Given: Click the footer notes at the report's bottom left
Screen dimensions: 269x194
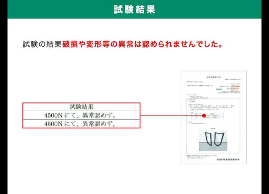Looking at the screenshot, I should (x=196, y=157).
